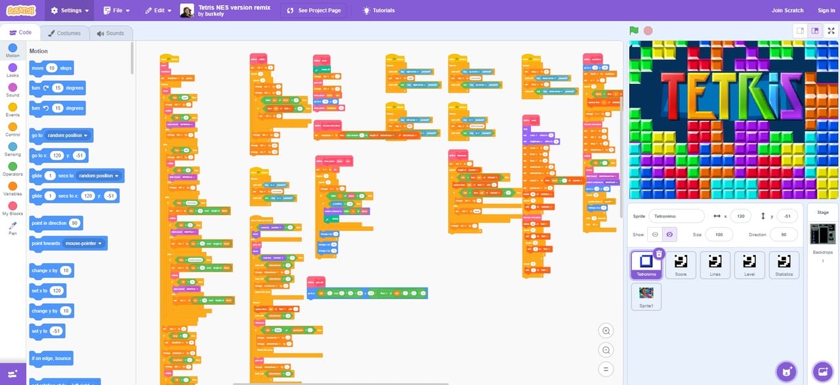Click the Scratch logo
The image size is (840, 385).
pos(22,10)
